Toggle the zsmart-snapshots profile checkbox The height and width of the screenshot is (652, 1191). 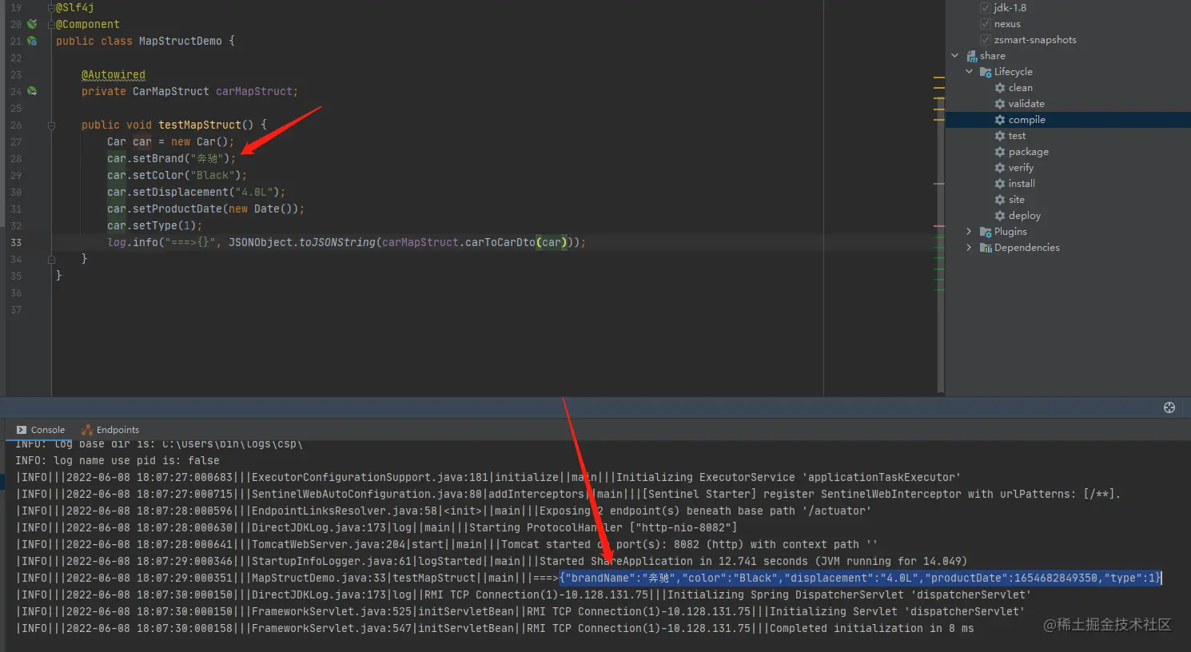click(x=986, y=39)
